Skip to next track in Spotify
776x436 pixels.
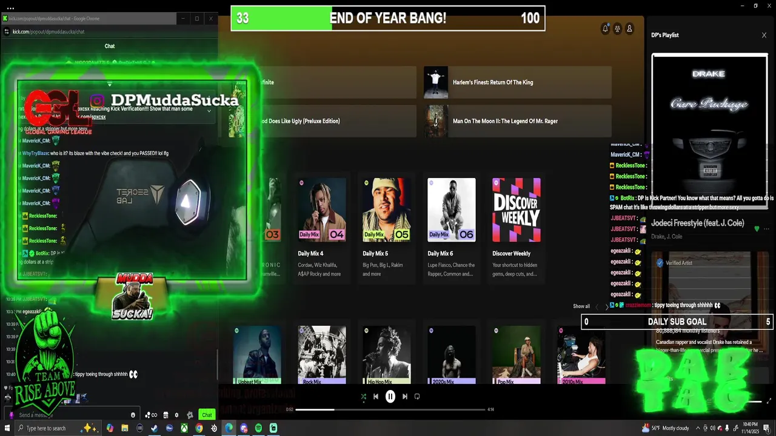(405, 397)
